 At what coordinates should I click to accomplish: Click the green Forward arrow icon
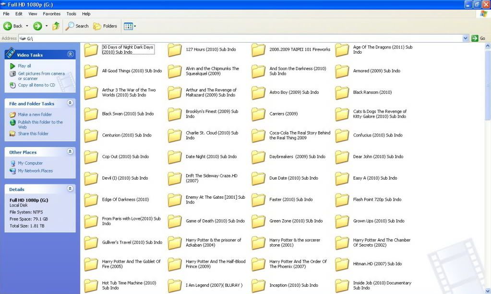pyautogui.click(x=37, y=26)
